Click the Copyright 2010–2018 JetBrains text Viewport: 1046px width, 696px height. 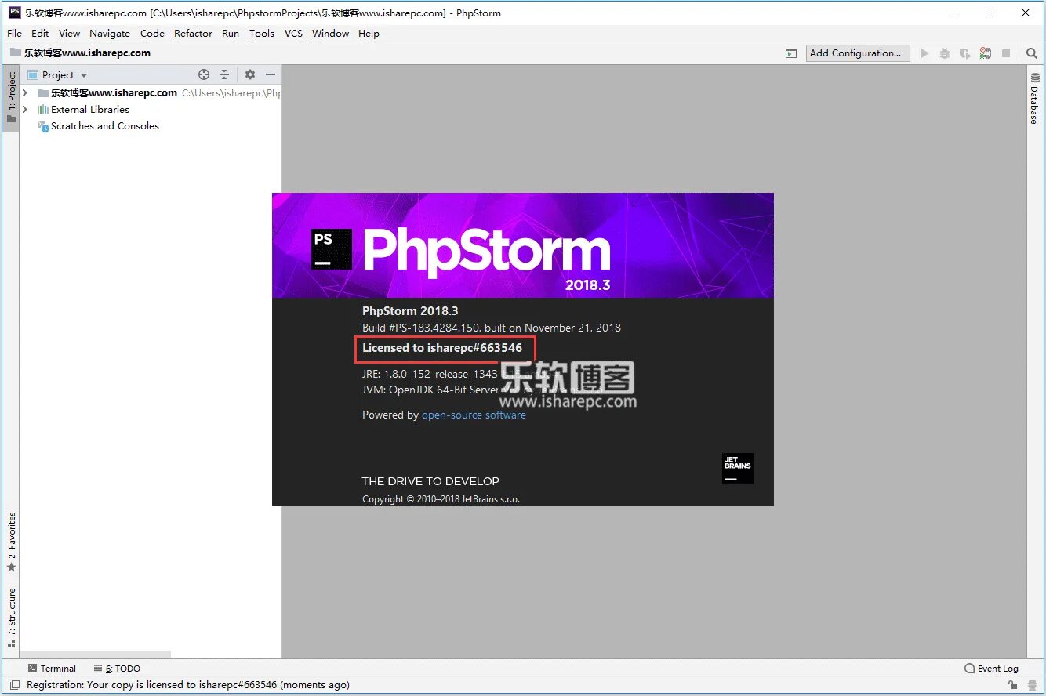click(441, 499)
